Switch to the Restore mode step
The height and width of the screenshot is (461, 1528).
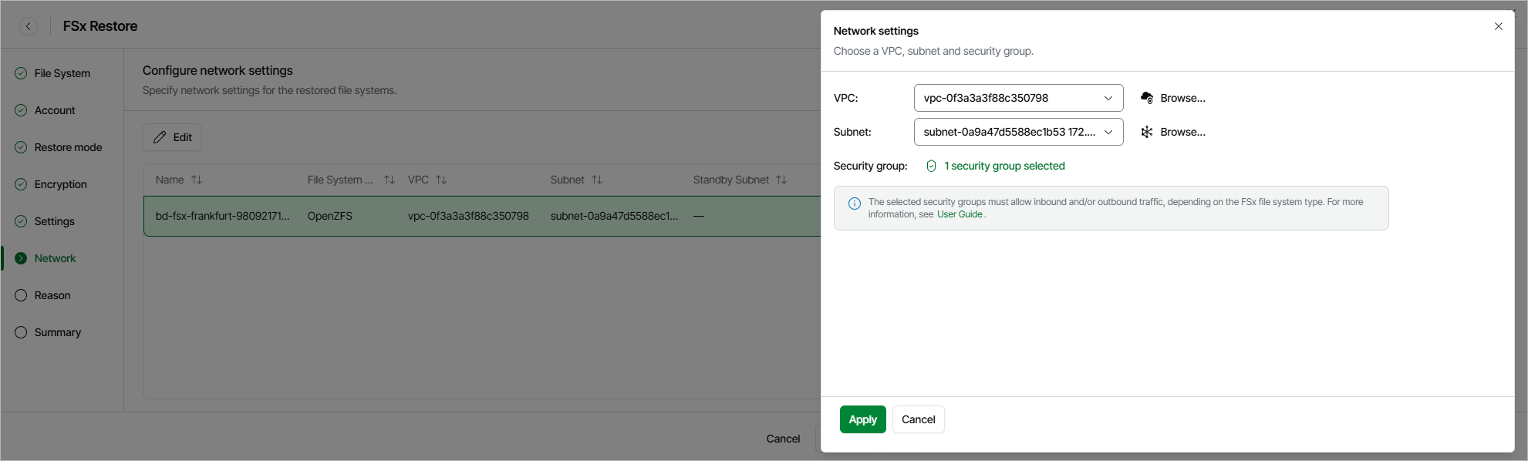(x=68, y=147)
